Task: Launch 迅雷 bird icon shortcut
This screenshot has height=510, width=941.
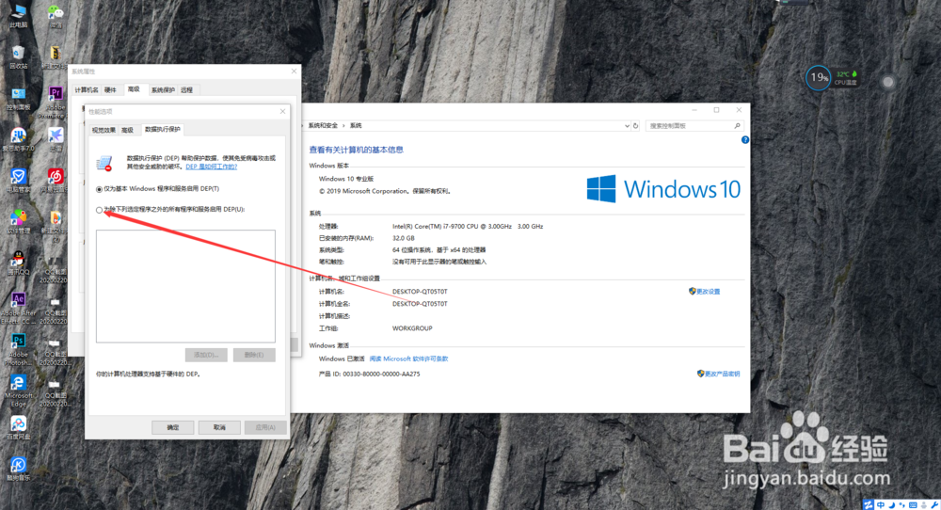Action: coord(56,140)
